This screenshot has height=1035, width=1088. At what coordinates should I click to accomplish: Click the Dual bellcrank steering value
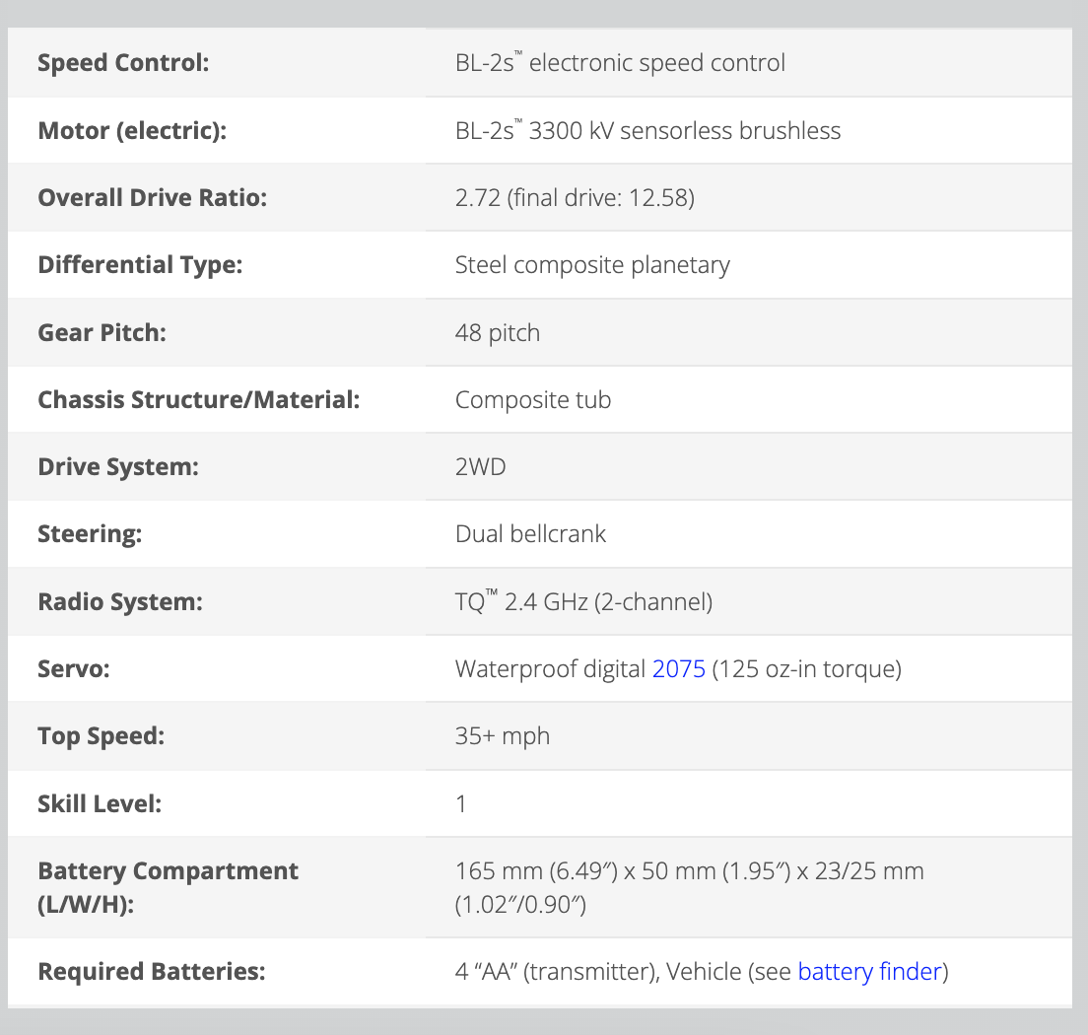[530, 533]
